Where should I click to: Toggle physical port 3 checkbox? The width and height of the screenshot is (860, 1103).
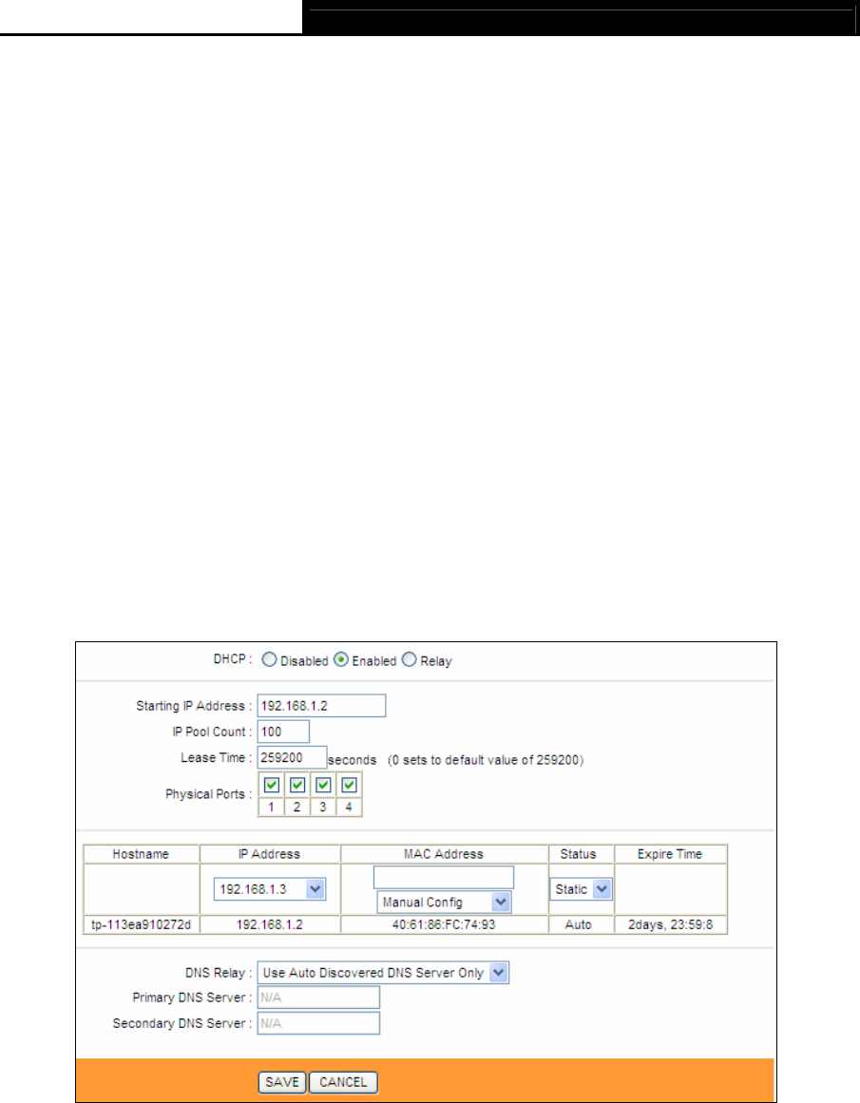click(323, 785)
